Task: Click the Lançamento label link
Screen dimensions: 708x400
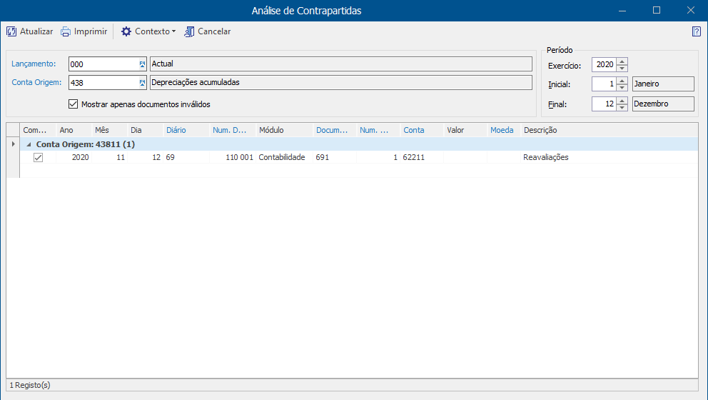Action: click(x=34, y=64)
